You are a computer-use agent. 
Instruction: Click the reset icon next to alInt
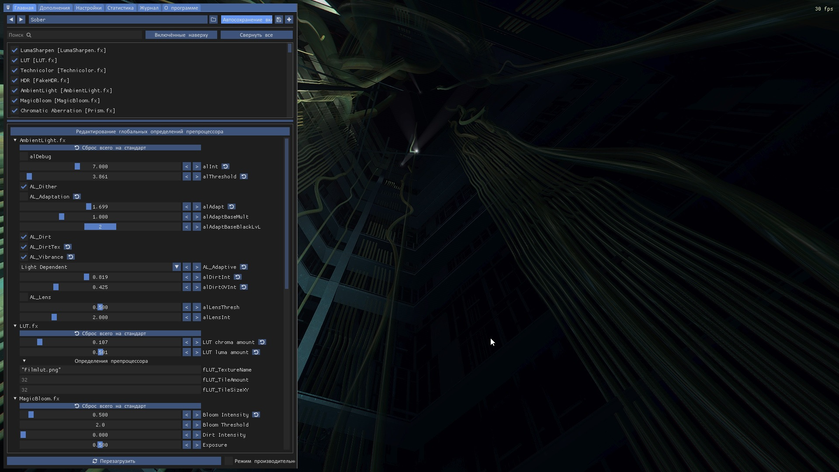225,166
